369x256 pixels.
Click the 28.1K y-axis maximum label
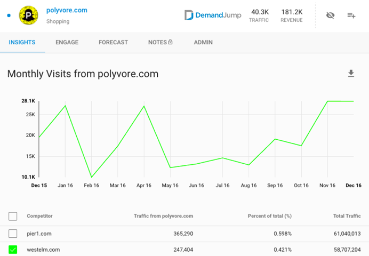click(x=28, y=101)
